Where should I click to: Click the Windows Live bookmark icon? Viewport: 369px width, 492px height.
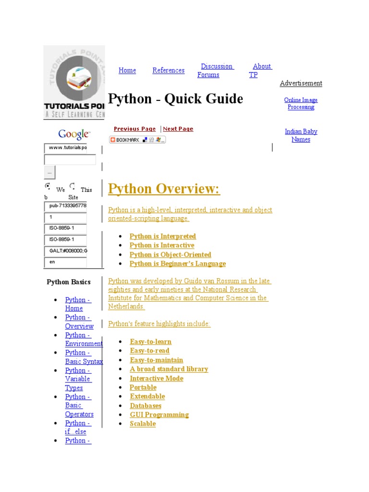[158, 140]
